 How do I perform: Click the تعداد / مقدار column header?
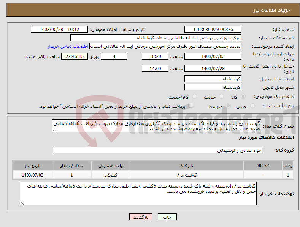(x=71, y=166)
